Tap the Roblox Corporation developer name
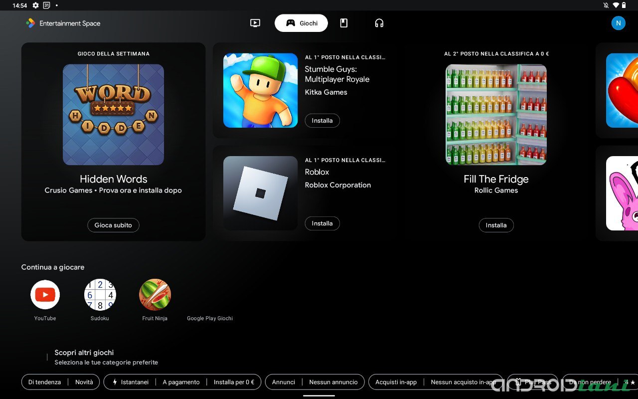Image resolution: width=638 pixels, height=399 pixels. pos(338,185)
